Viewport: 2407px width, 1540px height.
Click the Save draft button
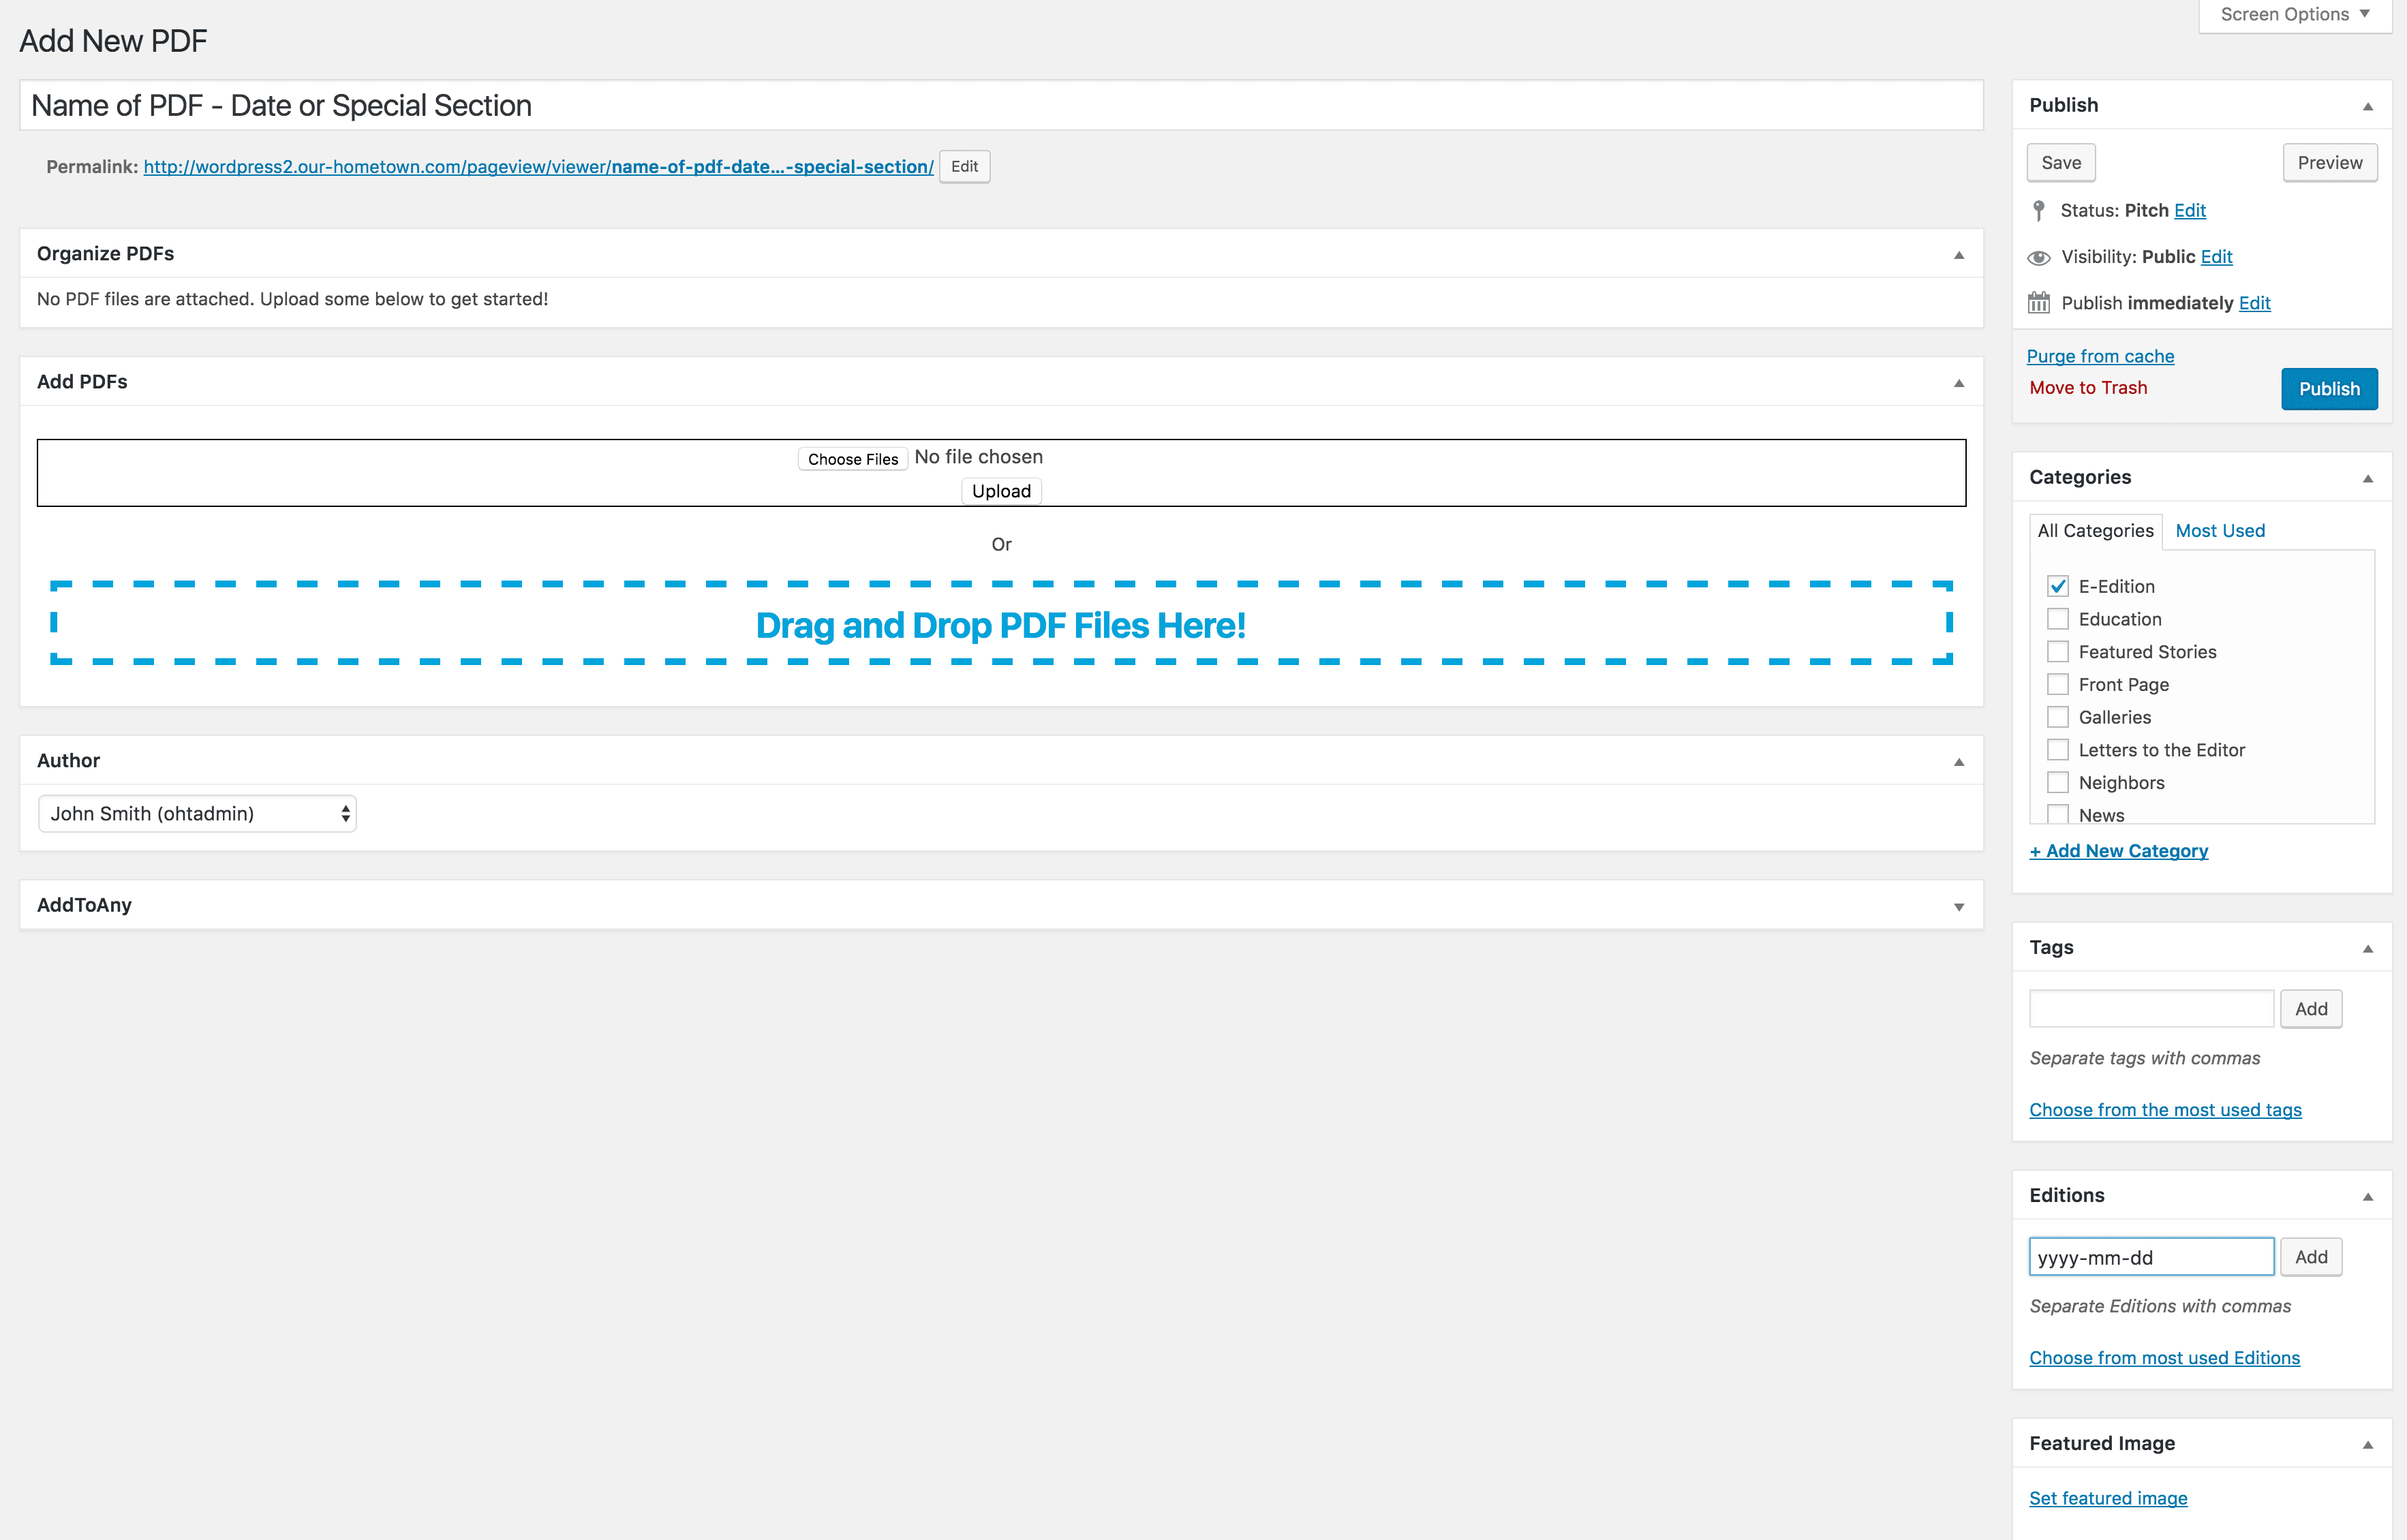[x=2060, y=163]
